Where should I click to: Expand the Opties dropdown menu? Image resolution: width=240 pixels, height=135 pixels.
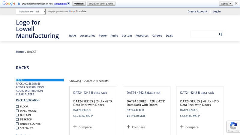(x=226, y=4)
